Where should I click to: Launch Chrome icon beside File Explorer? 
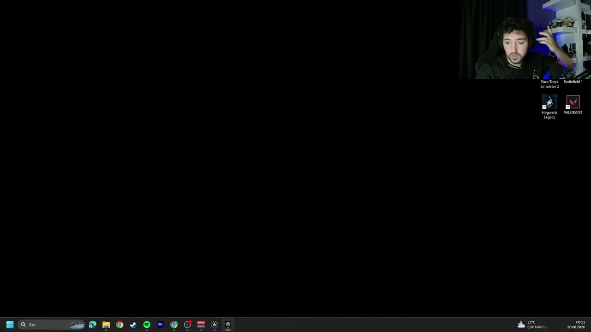tap(120, 325)
